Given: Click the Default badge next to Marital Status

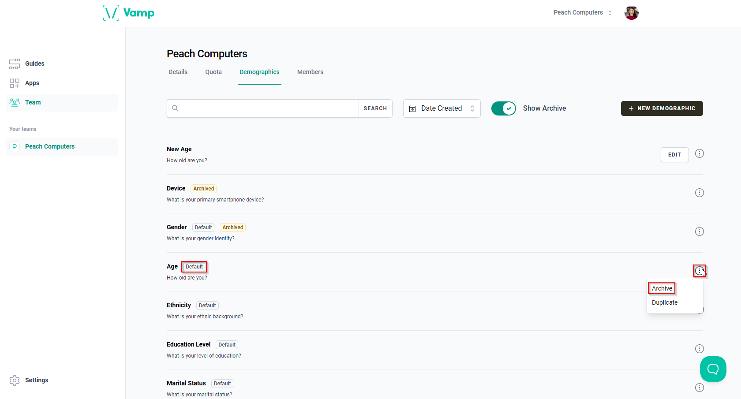Looking at the screenshot, I should [222, 384].
